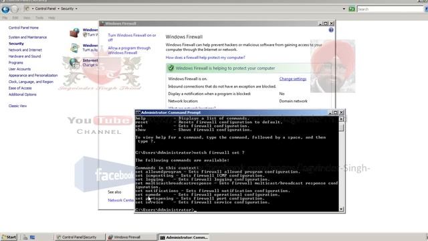Image resolution: width=428 pixels, height=241 pixels.
Task: Open the address bar history dropdown arrow
Action: (344, 9)
